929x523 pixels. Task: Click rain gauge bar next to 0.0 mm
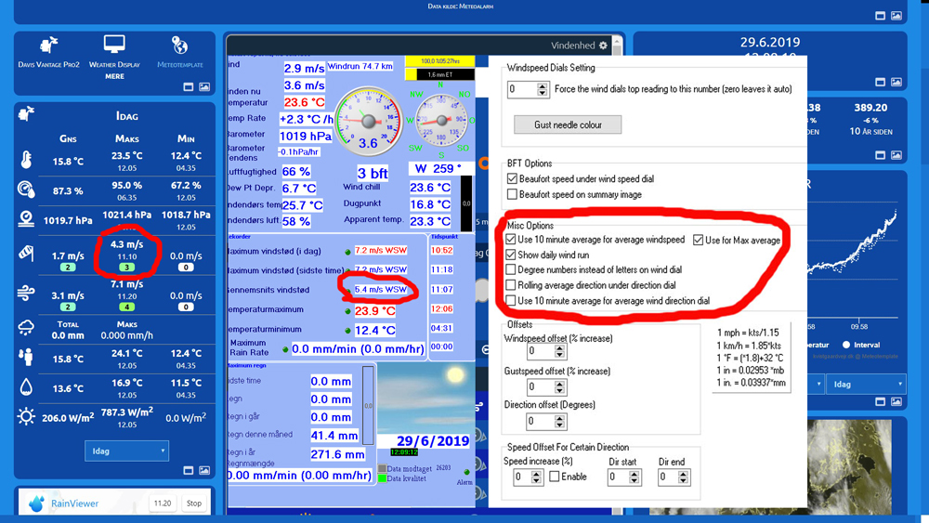368,405
